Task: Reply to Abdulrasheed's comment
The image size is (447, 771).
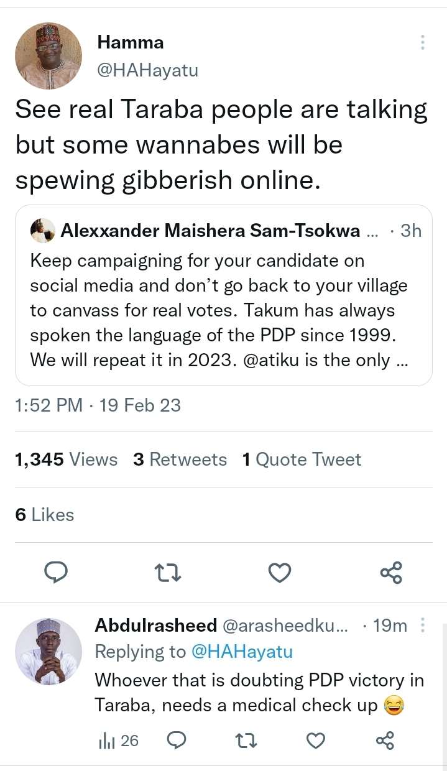Action: click(x=177, y=741)
